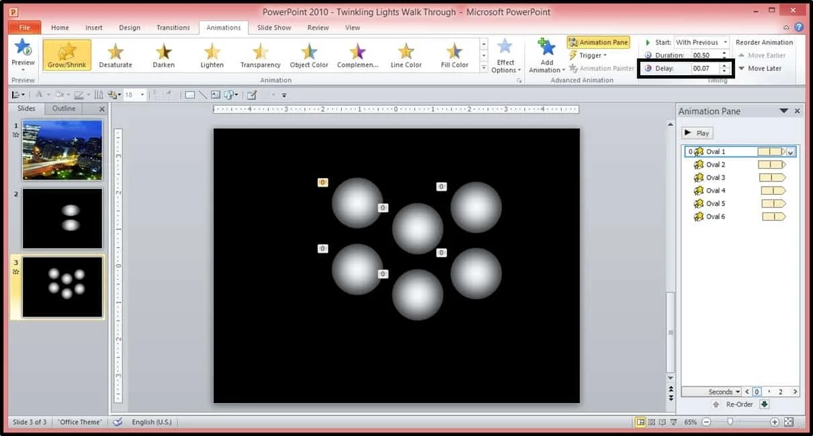Open the Seconds zoom dropdown
This screenshot has width=813, height=436.
coord(724,392)
